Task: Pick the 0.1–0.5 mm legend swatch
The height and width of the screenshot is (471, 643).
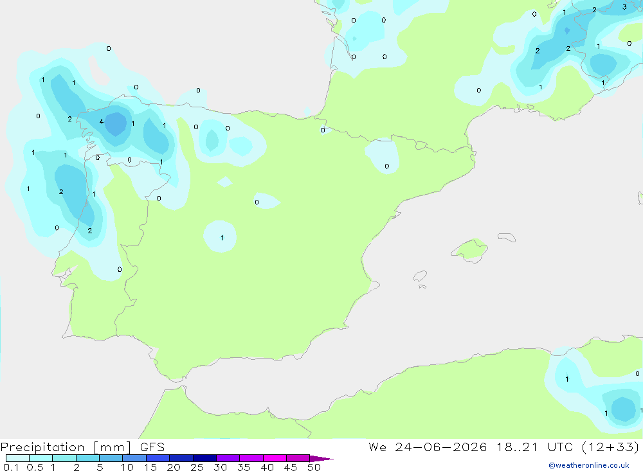Action: [x=17, y=458]
